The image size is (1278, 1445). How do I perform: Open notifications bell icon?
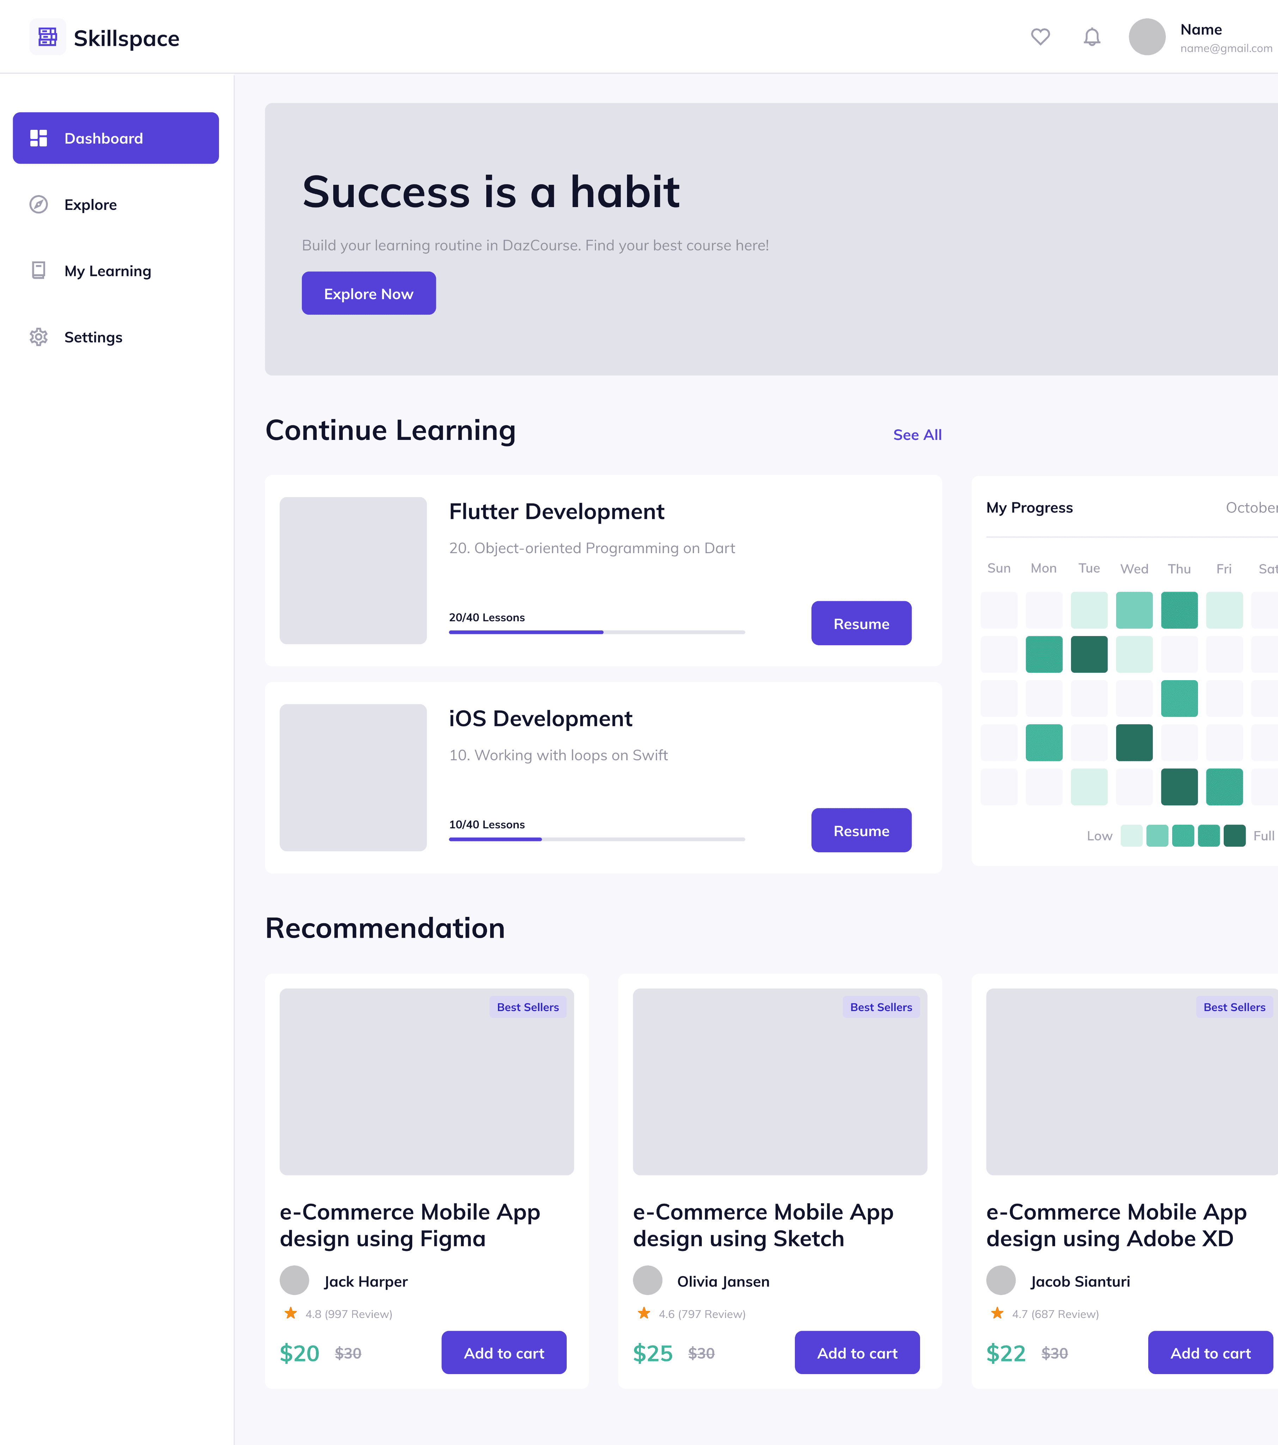1091,37
